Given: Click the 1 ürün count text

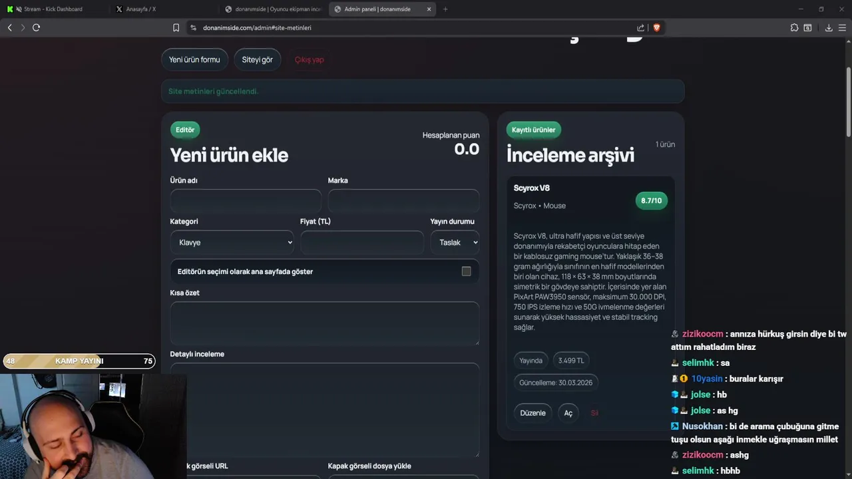Looking at the screenshot, I should point(665,144).
